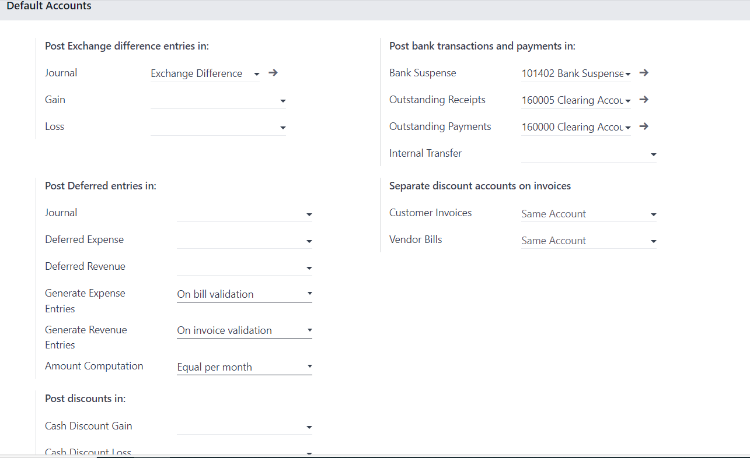Open Outstanding Receipts account arrow link
This screenshot has width=750, height=458.
(x=644, y=100)
